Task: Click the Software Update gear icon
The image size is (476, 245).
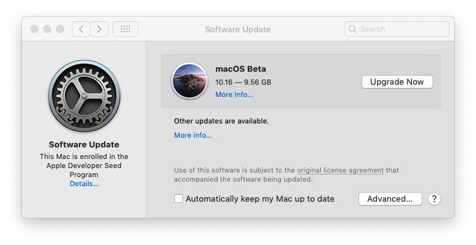Action: coord(84,96)
